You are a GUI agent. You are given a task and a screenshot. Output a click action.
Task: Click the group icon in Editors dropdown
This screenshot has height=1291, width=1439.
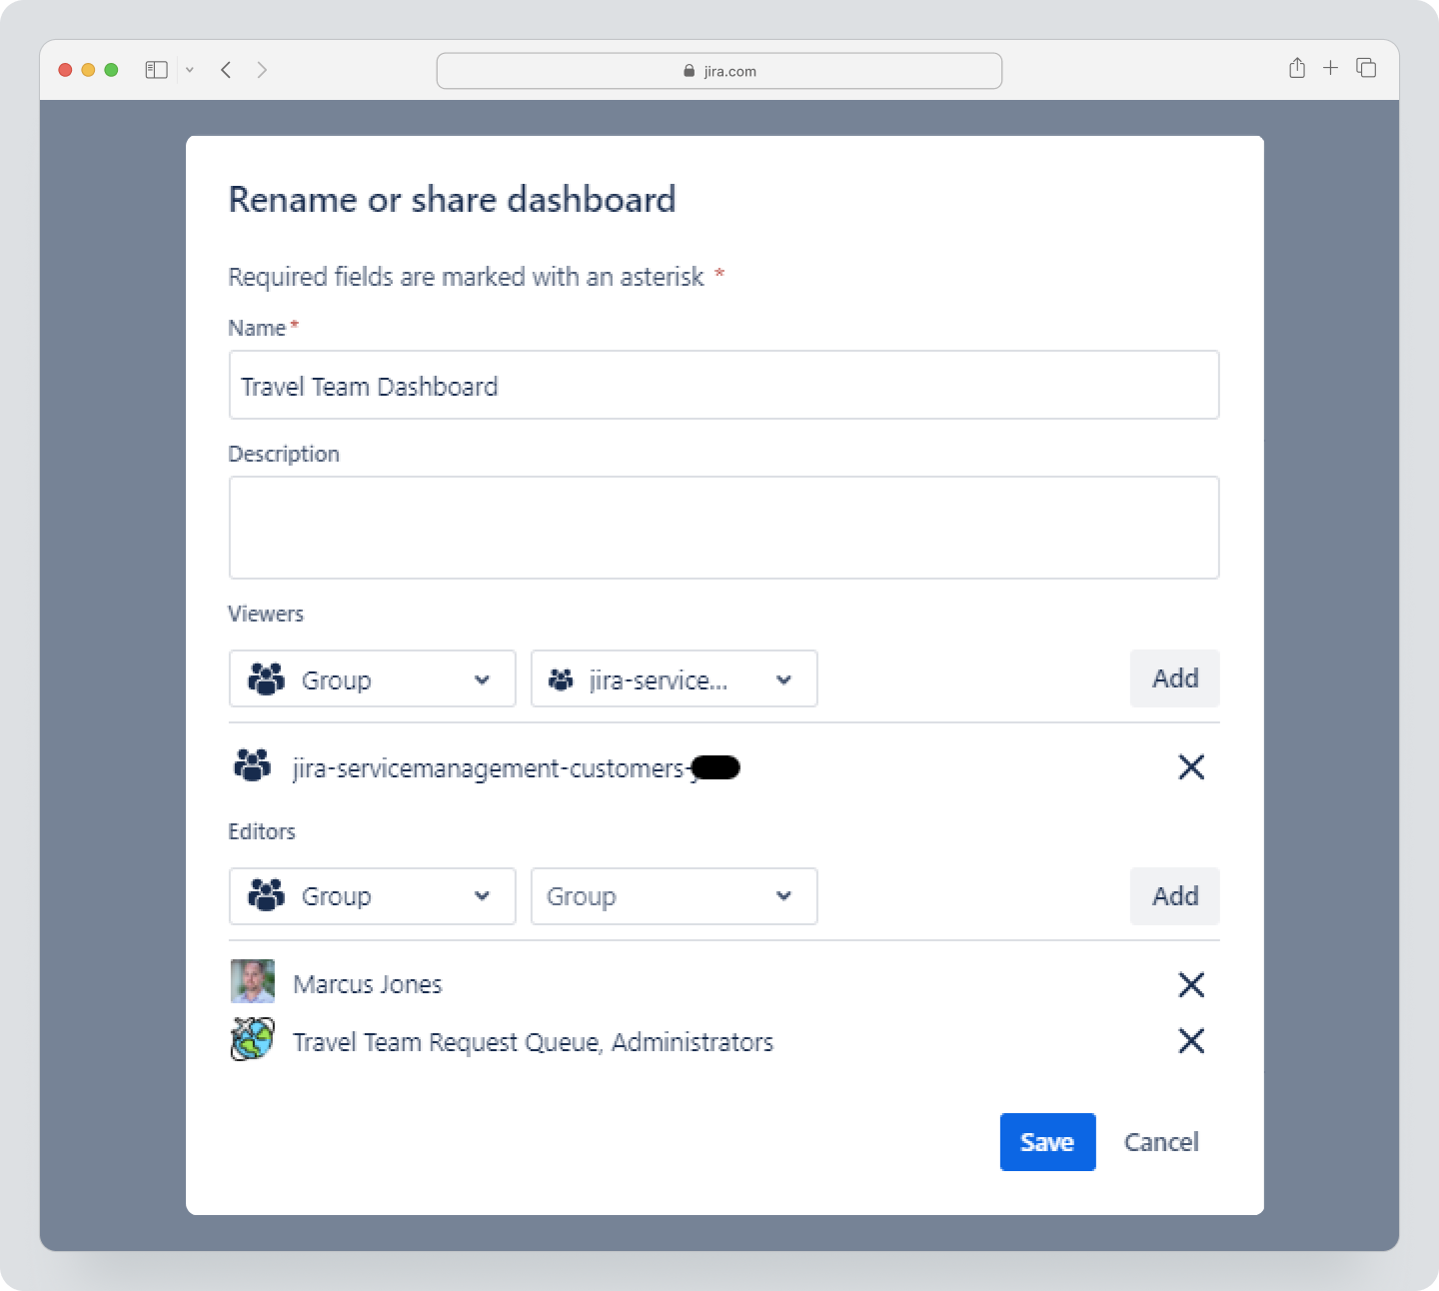(267, 895)
